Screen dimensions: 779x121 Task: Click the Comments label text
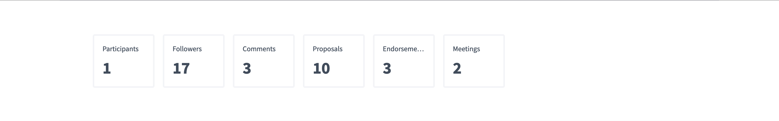pyautogui.click(x=259, y=49)
